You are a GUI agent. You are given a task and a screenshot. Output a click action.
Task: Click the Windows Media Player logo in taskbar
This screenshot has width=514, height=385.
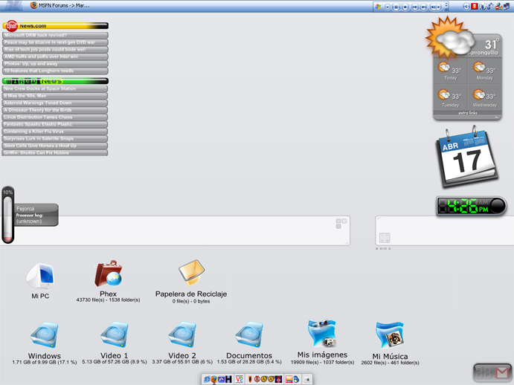378,7
